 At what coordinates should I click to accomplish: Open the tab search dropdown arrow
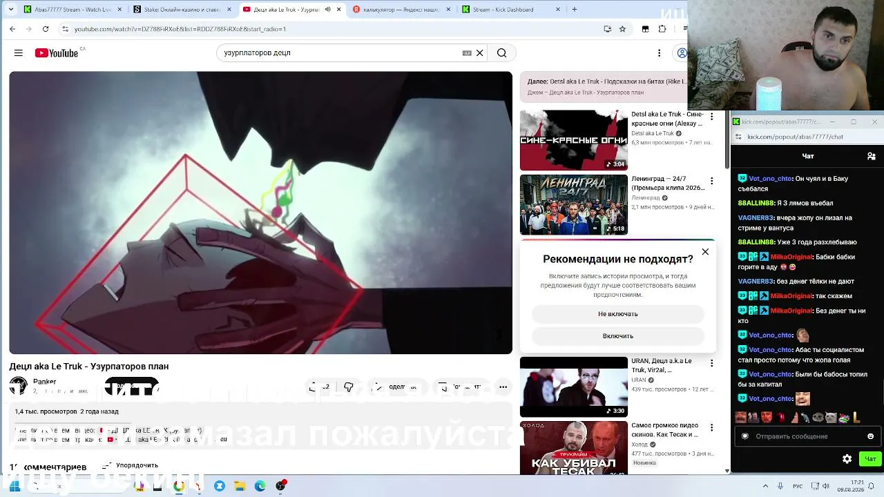pyautogui.click(x=10, y=10)
